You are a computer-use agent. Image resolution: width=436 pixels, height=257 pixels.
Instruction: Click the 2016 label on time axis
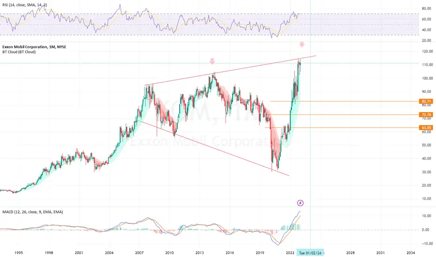[230, 253]
